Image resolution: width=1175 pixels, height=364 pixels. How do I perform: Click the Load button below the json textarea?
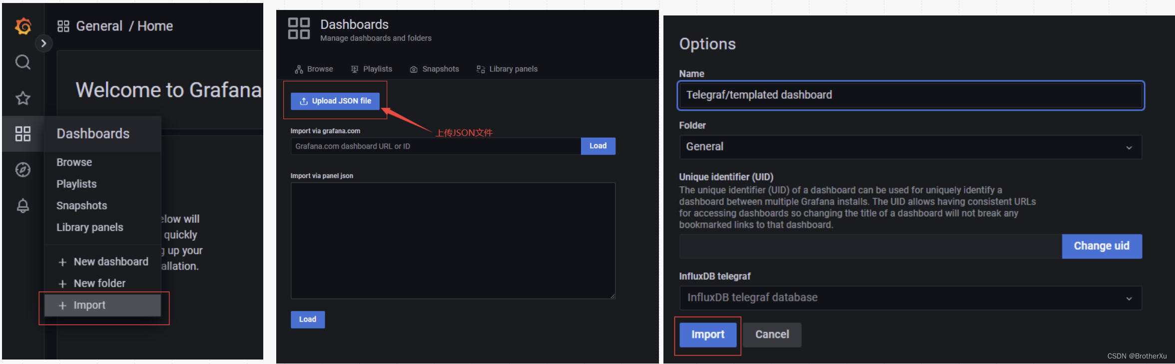click(x=308, y=320)
